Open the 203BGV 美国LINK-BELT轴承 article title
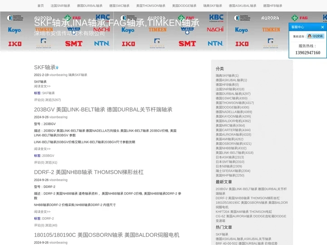 (x=103, y=109)
